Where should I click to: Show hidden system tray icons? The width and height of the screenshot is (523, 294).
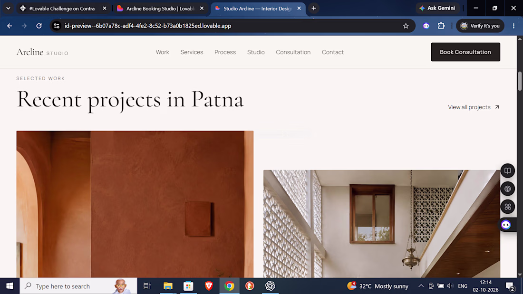(x=421, y=286)
